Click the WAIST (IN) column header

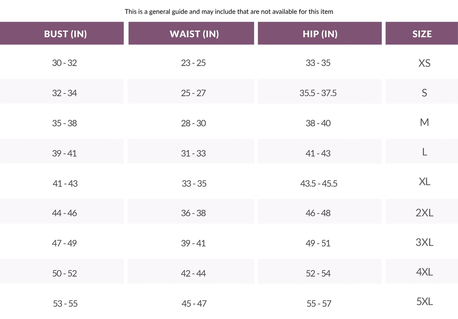(x=191, y=33)
